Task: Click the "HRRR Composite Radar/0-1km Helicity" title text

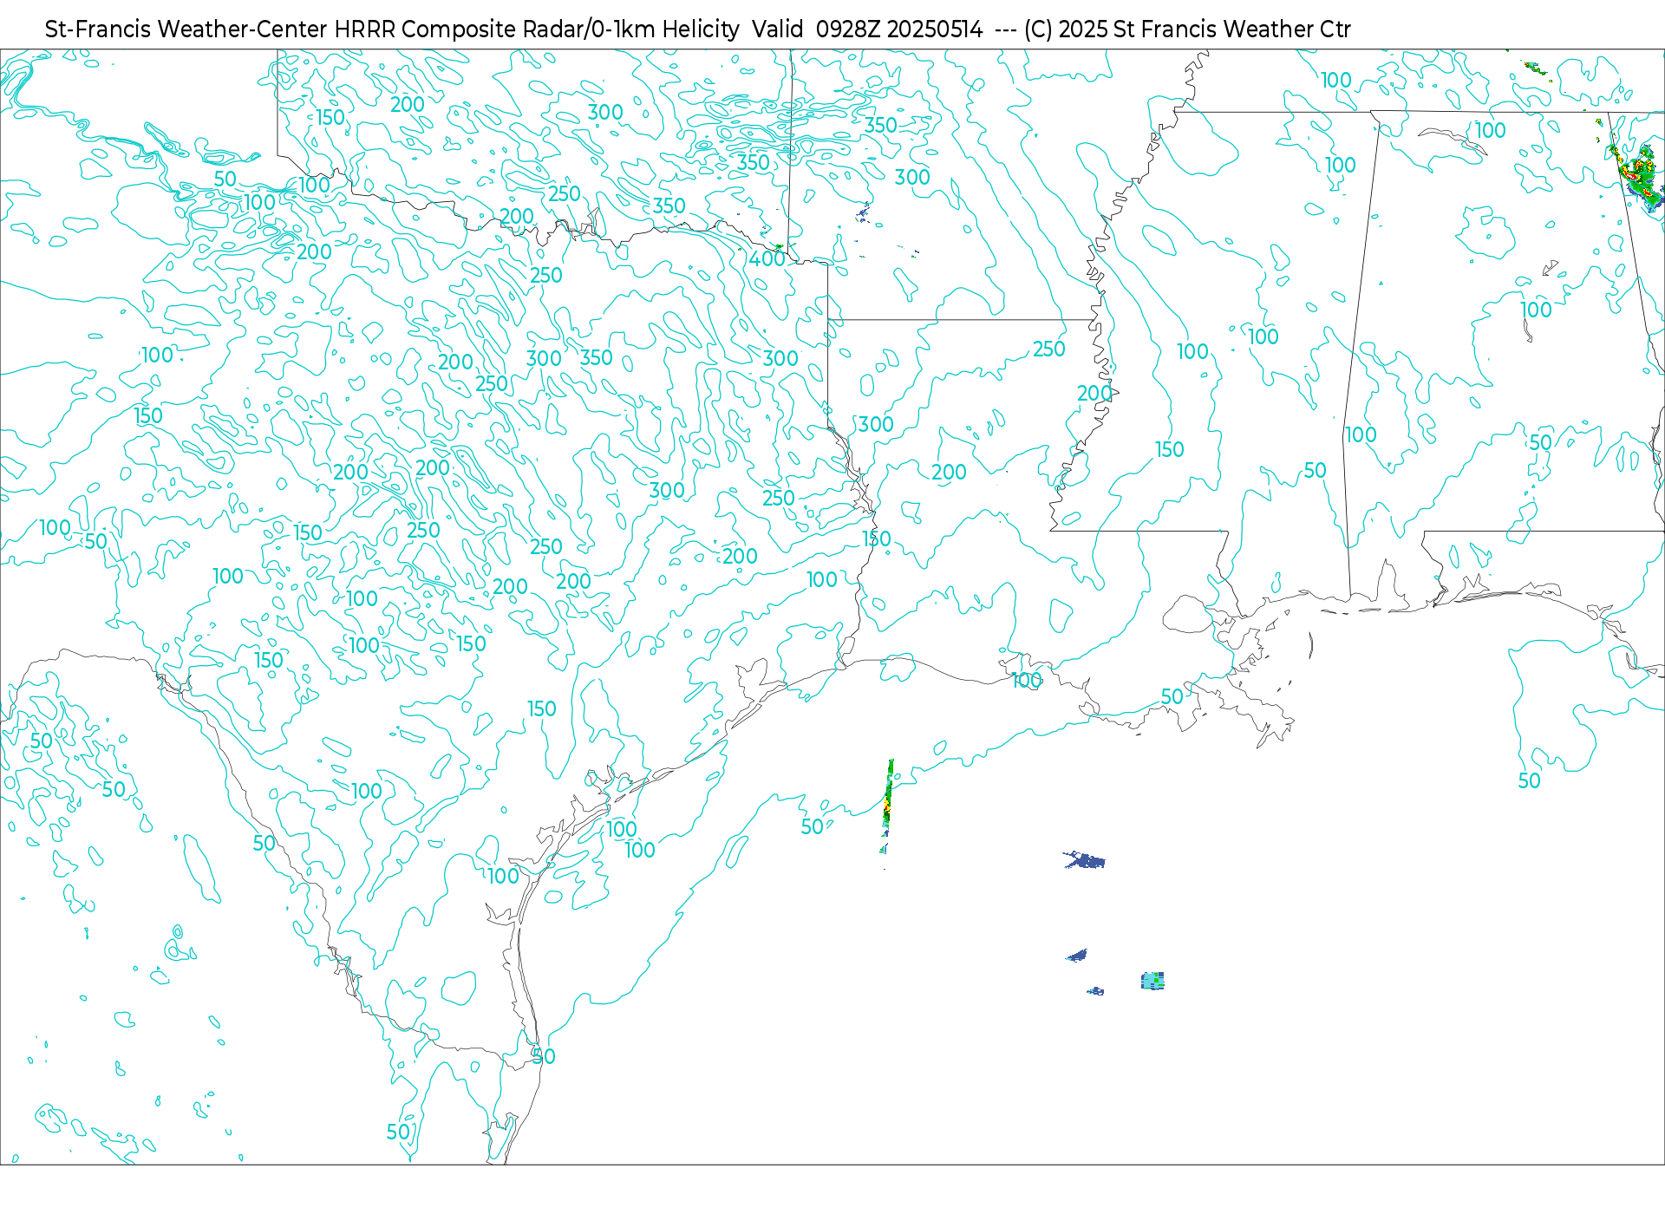Action: pos(537,29)
